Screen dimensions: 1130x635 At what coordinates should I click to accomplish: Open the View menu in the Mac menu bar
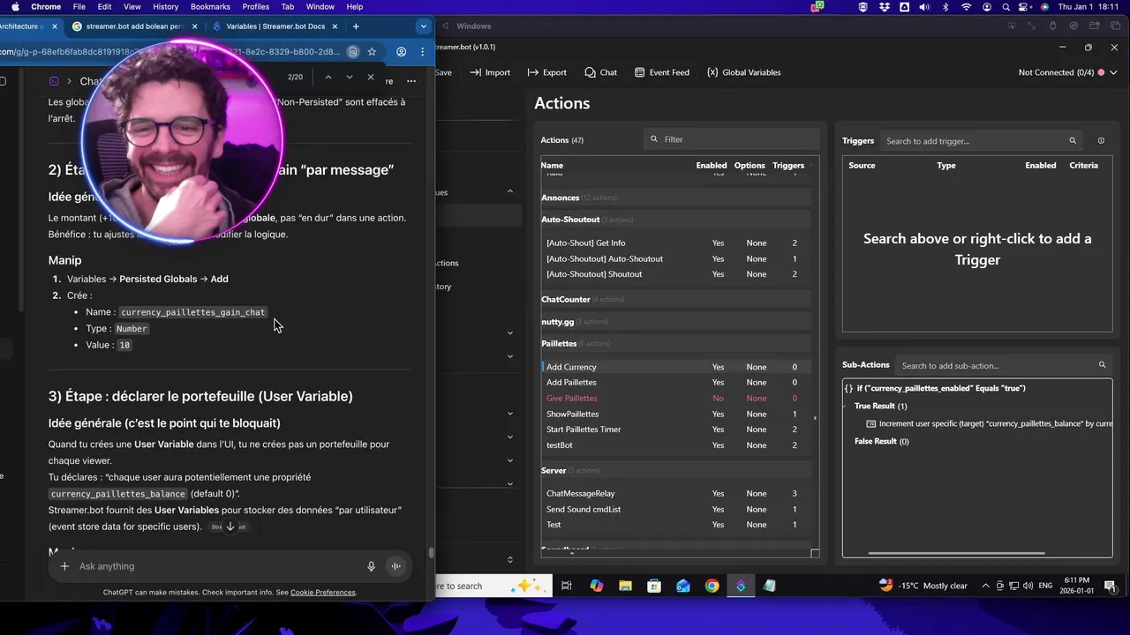(x=132, y=7)
